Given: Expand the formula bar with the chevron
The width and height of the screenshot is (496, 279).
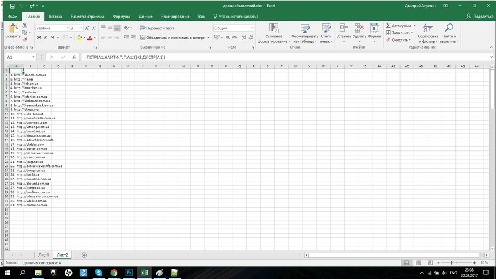Looking at the screenshot, I should 491,57.
